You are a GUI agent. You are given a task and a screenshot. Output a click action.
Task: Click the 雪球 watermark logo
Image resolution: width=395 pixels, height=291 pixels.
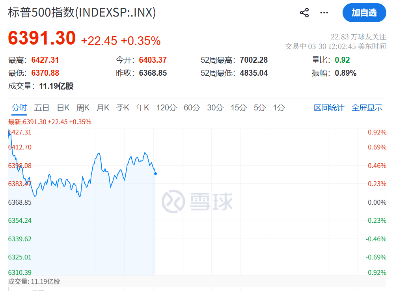pos(197,201)
